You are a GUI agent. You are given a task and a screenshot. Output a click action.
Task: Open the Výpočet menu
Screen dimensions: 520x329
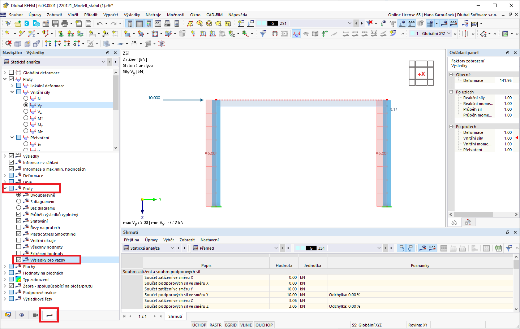[111, 15]
